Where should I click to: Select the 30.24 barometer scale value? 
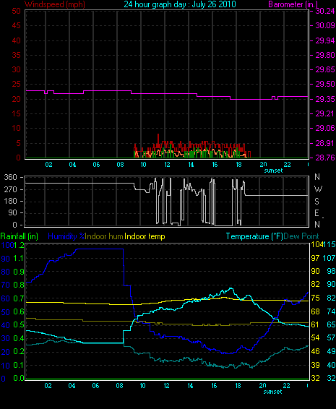(325, 11)
